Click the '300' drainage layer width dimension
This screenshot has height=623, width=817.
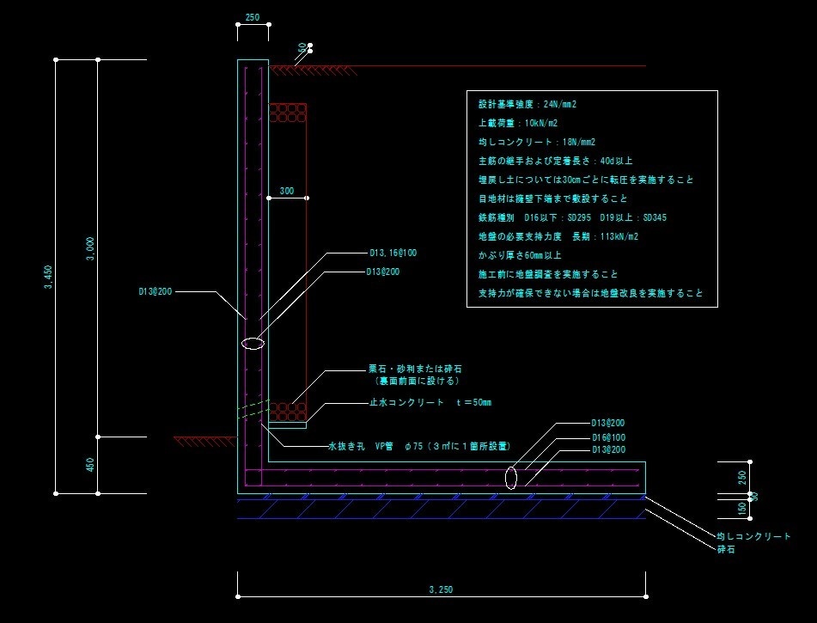pyautogui.click(x=287, y=191)
